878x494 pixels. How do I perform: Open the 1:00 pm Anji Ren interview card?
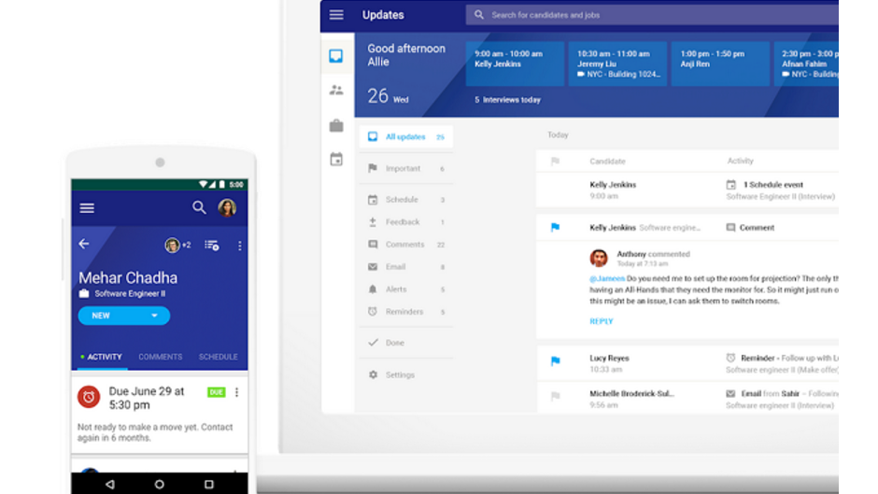pyautogui.click(x=720, y=64)
